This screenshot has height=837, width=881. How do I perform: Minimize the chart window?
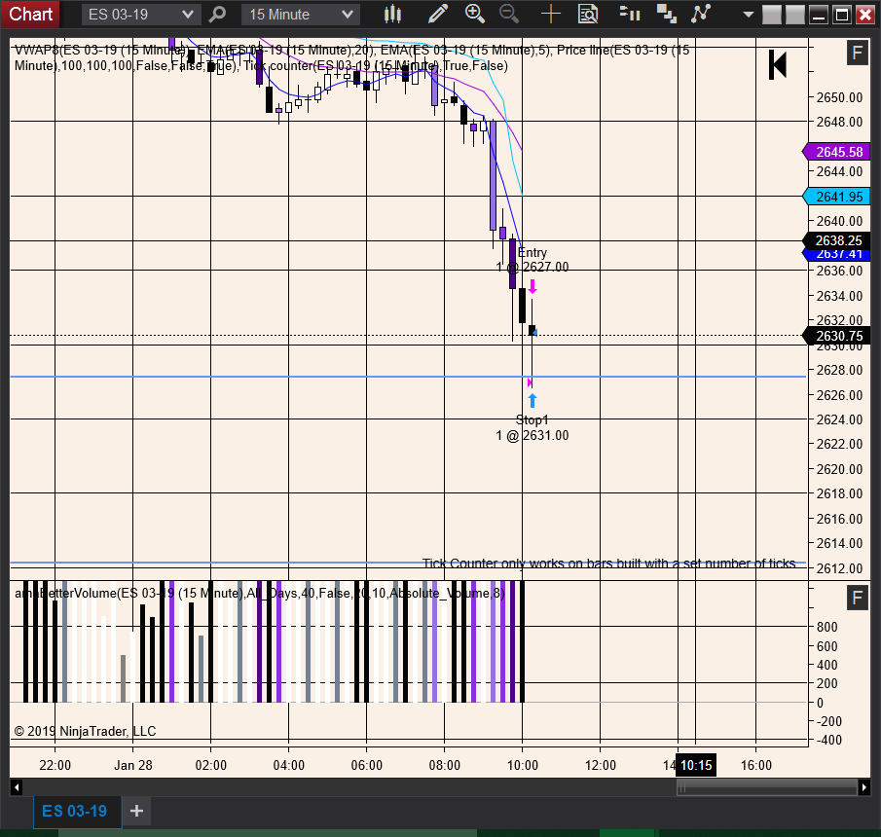click(819, 15)
